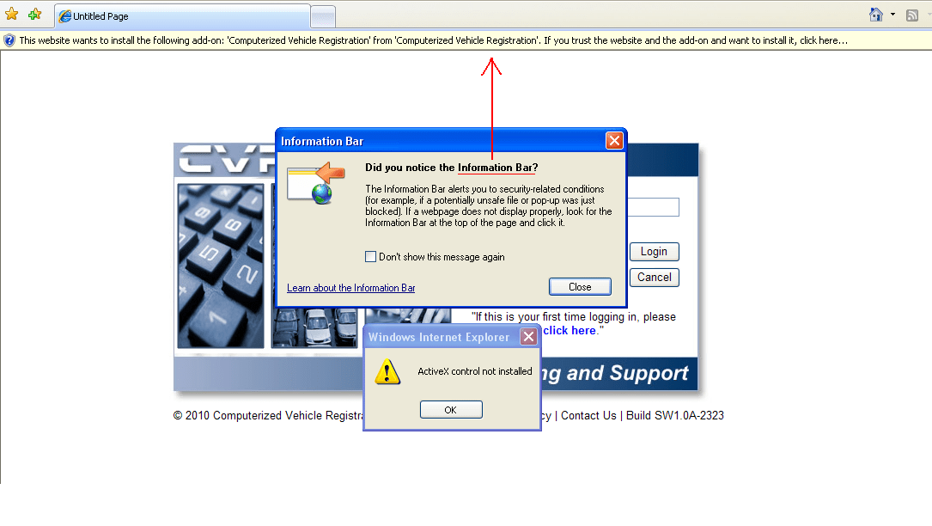Open the first-time login click here link
The image size is (932, 526).
pyautogui.click(x=570, y=330)
